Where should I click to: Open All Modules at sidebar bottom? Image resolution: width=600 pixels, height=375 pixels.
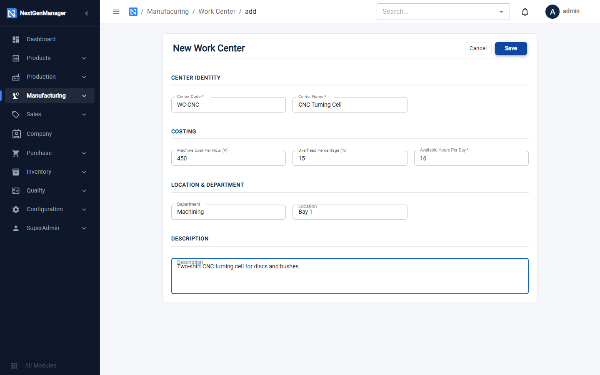(x=50, y=365)
